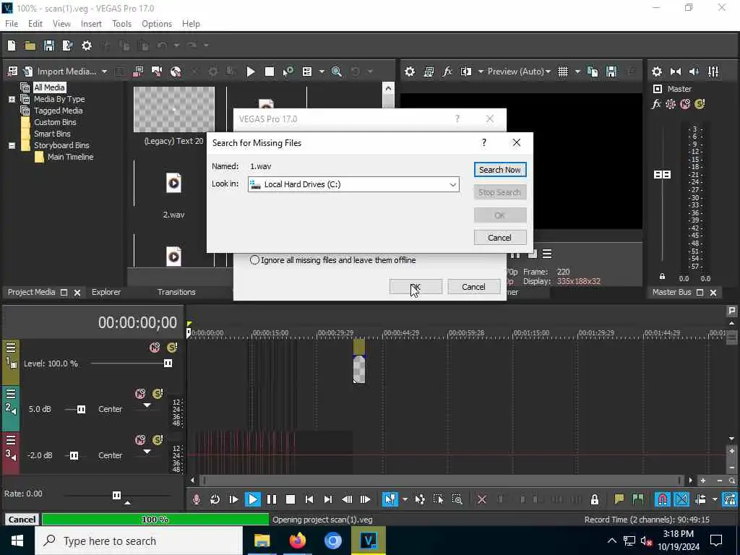The image size is (740, 555).
Task: Pause timeline playback
Action: (272, 499)
